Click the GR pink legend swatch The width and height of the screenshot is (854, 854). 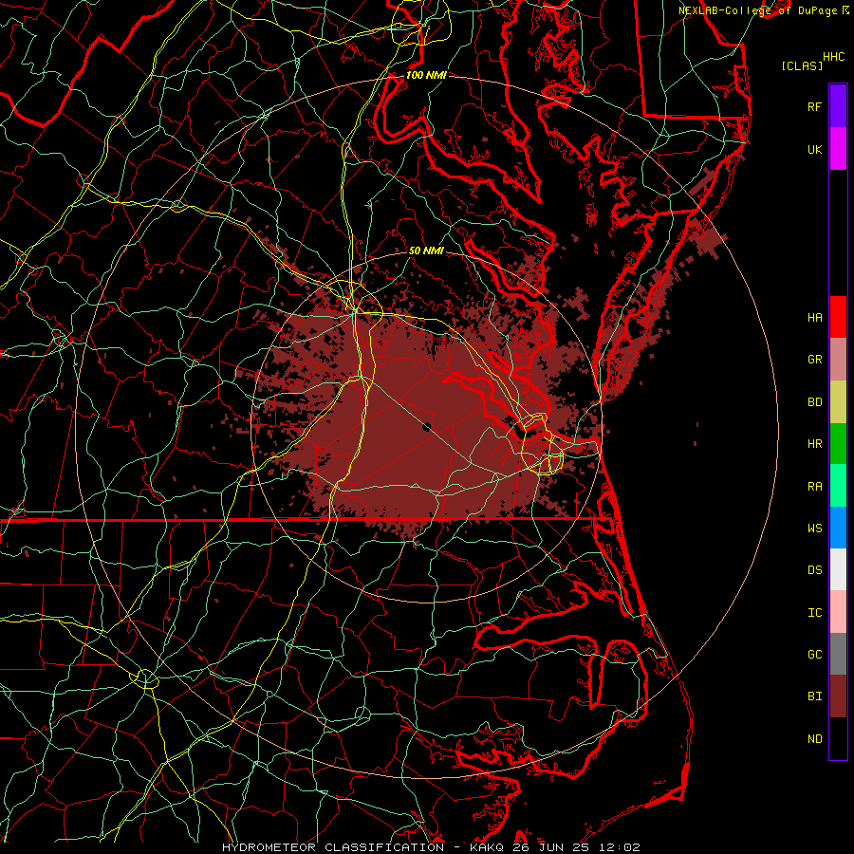(x=838, y=360)
